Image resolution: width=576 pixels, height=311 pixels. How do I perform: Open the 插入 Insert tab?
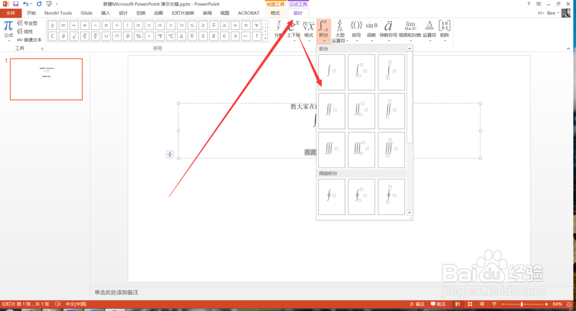point(105,13)
